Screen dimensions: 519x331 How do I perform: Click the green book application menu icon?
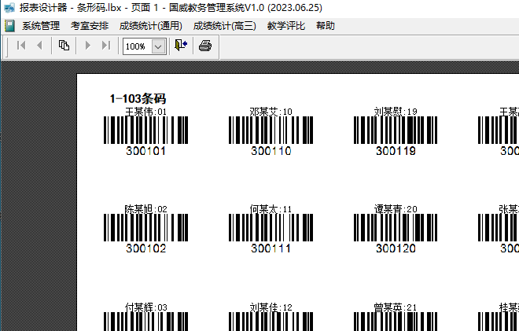10,26
